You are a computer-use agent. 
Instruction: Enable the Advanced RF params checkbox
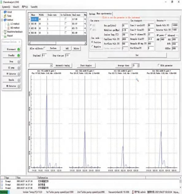tap(166, 35)
